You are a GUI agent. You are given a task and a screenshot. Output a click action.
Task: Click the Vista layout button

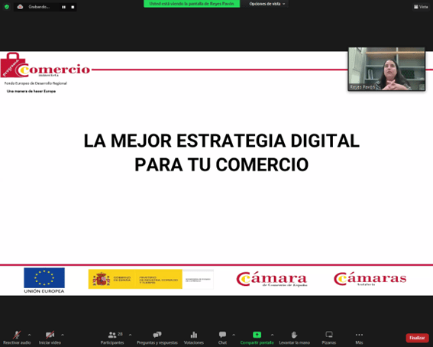click(421, 7)
